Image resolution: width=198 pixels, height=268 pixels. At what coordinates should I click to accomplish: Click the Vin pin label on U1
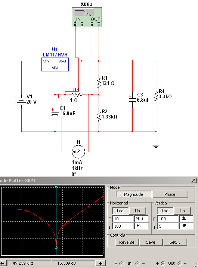click(x=46, y=61)
